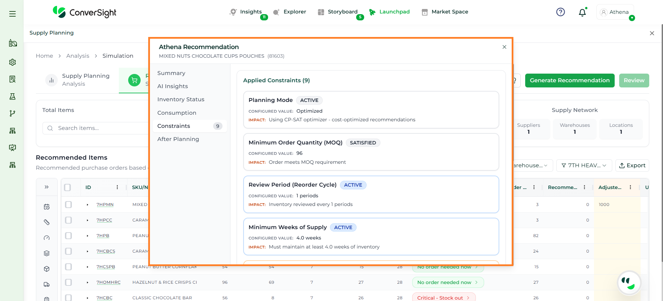Click the notification bell icon
Screen dimensions: 663x301
tap(582, 12)
